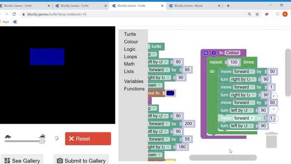The height and width of the screenshot is (164, 291).
Task: Open forward dropdown on the move by 55 block
Action: 159,139
